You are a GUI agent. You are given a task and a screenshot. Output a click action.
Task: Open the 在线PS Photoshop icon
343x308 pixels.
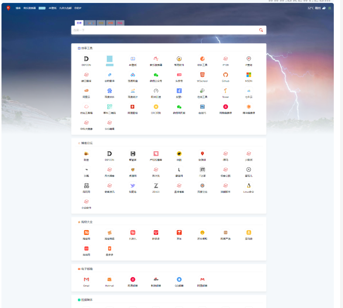tap(202, 107)
